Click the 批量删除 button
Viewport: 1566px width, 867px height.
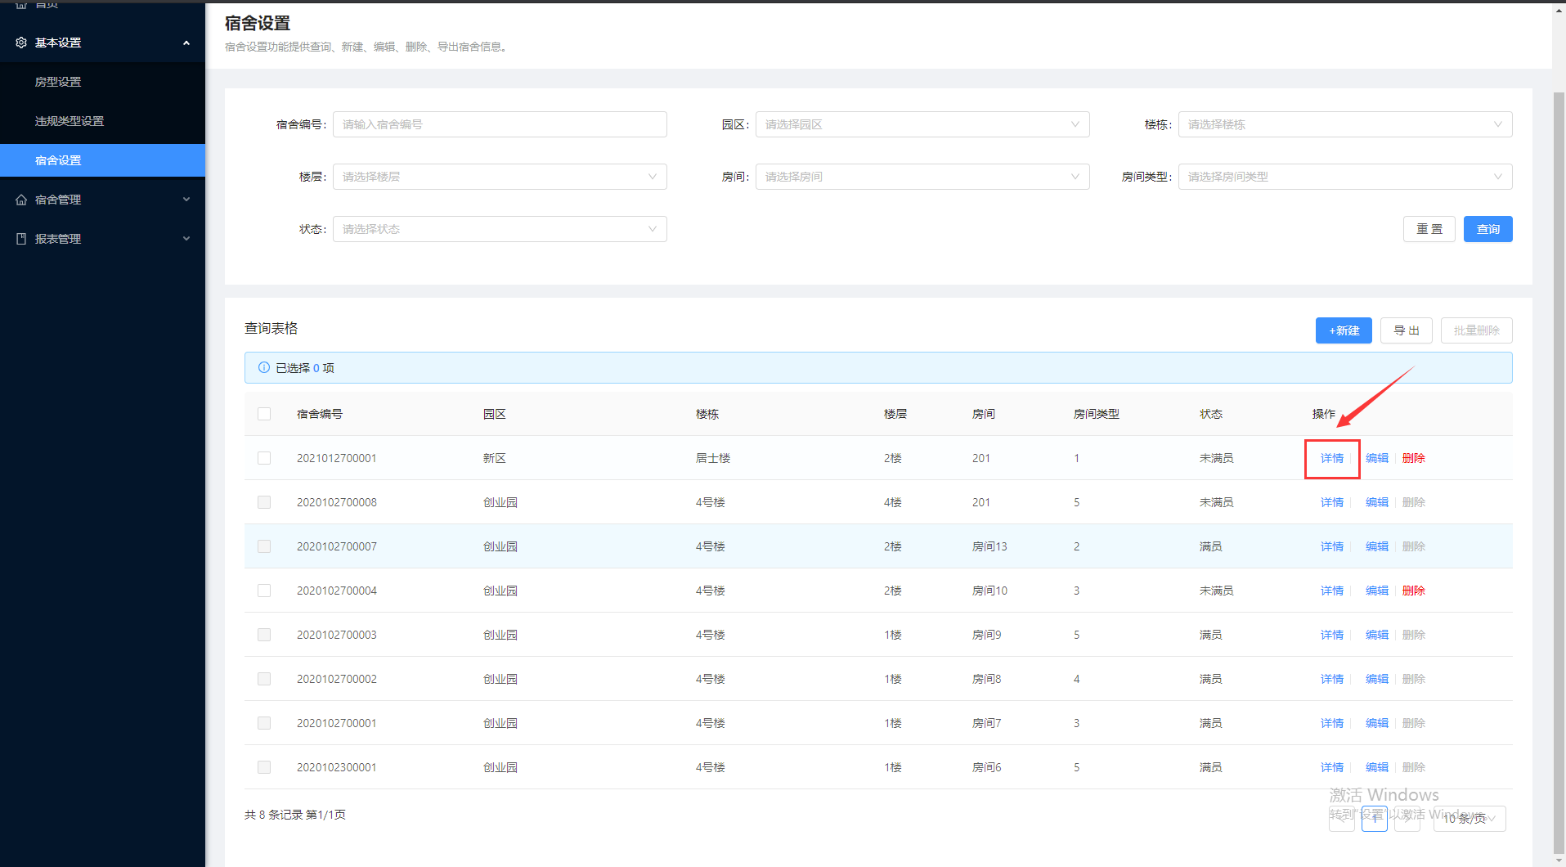click(1477, 330)
